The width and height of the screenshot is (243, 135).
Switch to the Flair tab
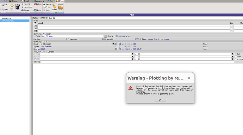click(13, 1)
